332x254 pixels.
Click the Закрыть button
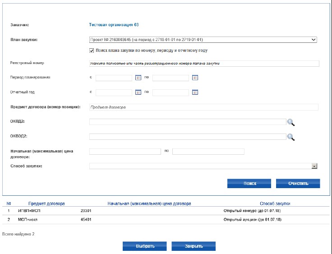tap(193, 246)
